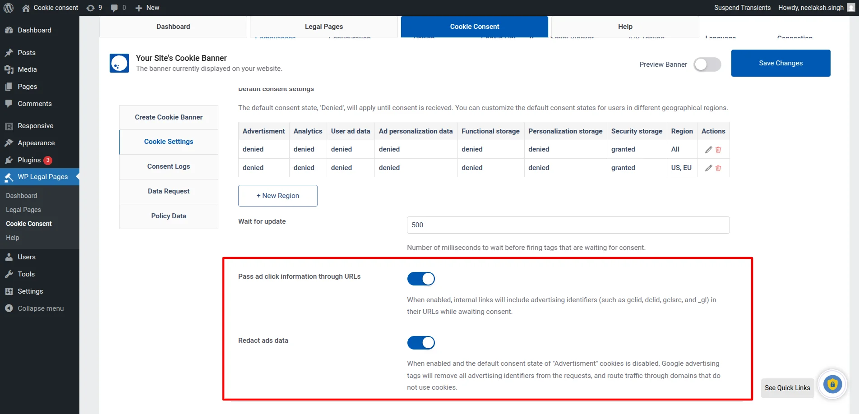Click the Plugins plug icon
This screenshot has width=859, height=414.
[x=9, y=160]
